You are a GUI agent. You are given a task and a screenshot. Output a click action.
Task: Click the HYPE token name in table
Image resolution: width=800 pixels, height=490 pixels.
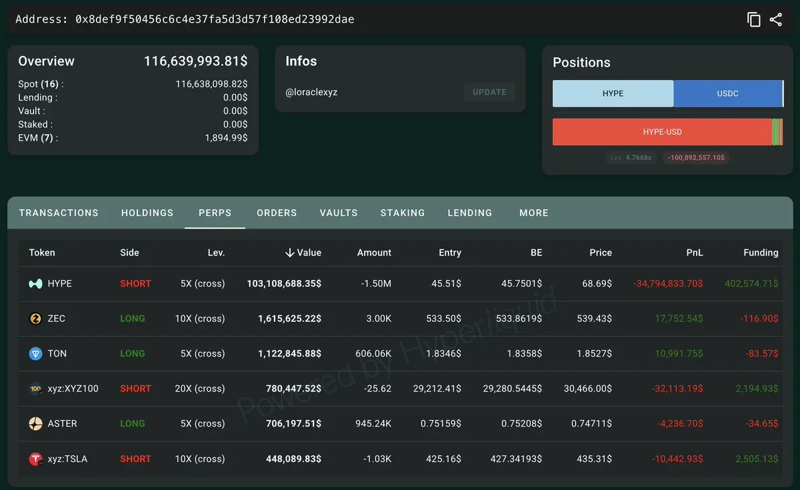tap(59, 283)
